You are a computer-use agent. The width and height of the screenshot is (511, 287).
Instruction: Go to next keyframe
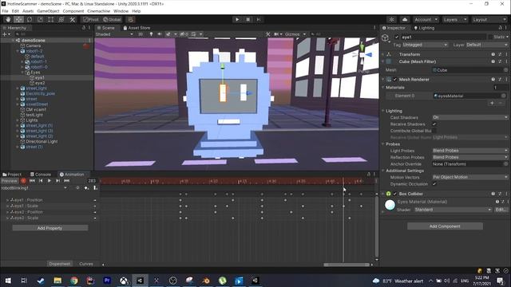[x=58, y=181]
